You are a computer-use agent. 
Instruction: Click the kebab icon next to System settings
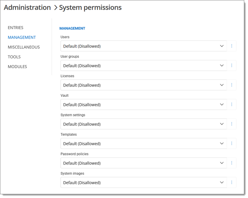coord(232,124)
